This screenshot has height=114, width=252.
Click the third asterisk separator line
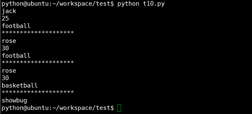point(38,92)
